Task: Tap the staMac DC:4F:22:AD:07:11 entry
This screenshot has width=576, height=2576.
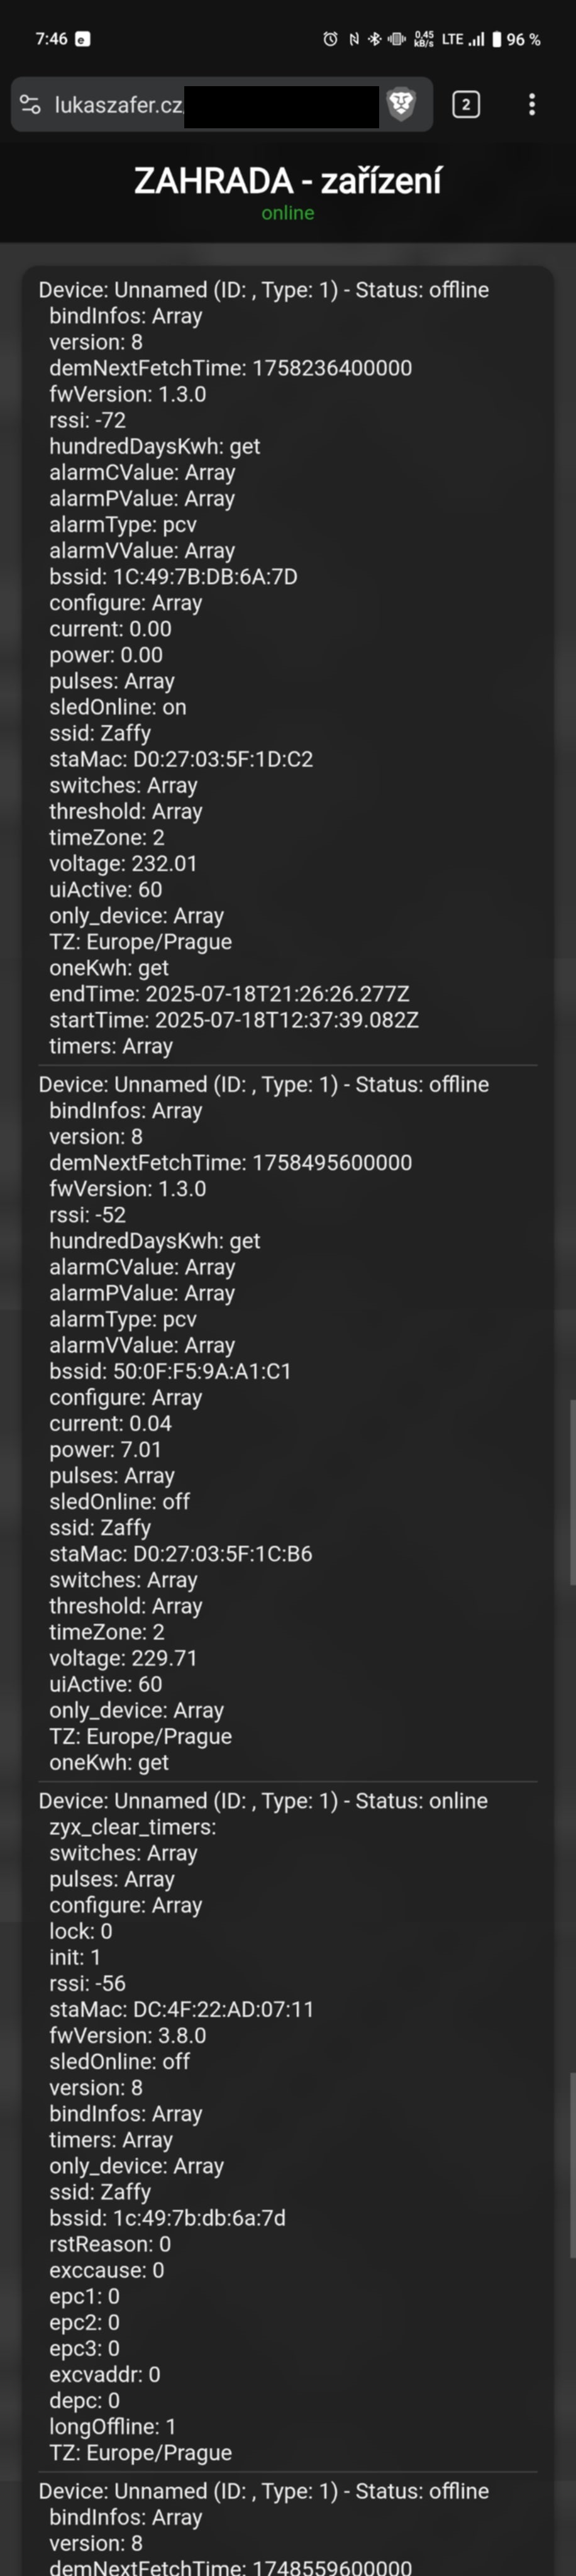Action: (x=181, y=2009)
